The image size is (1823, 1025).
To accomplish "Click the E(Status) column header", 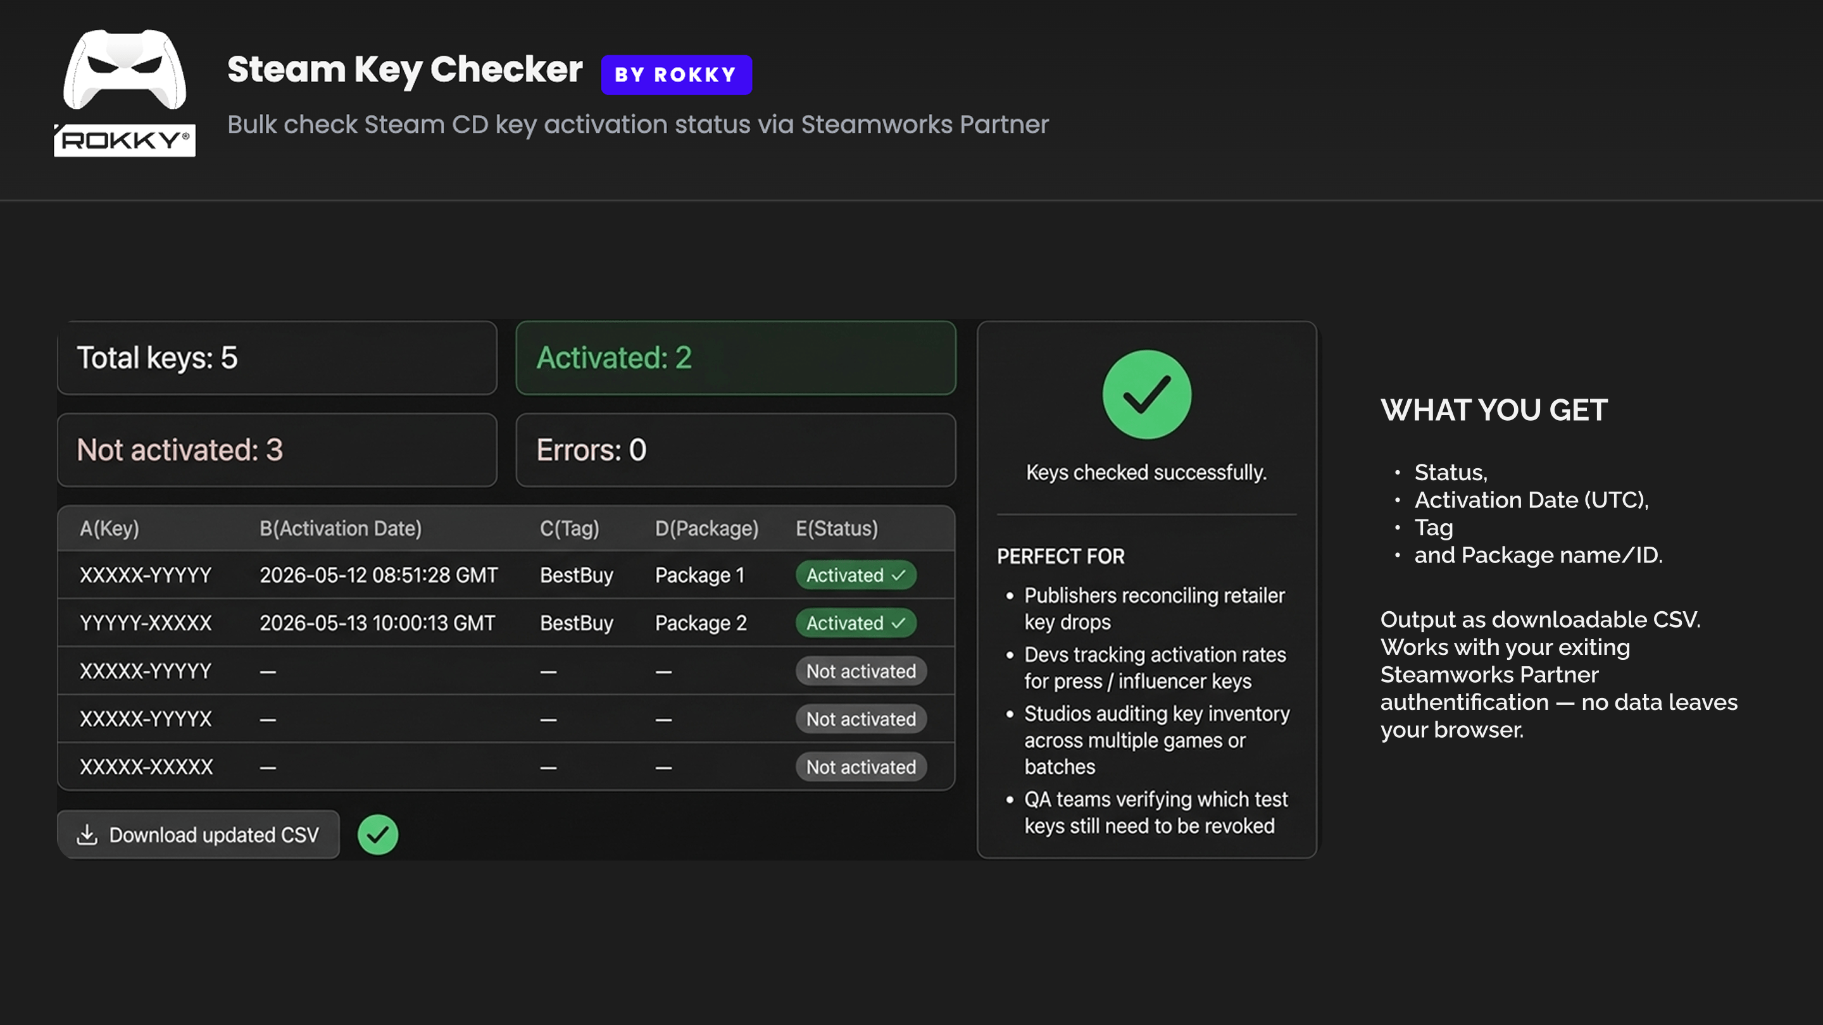I will pos(836,528).
